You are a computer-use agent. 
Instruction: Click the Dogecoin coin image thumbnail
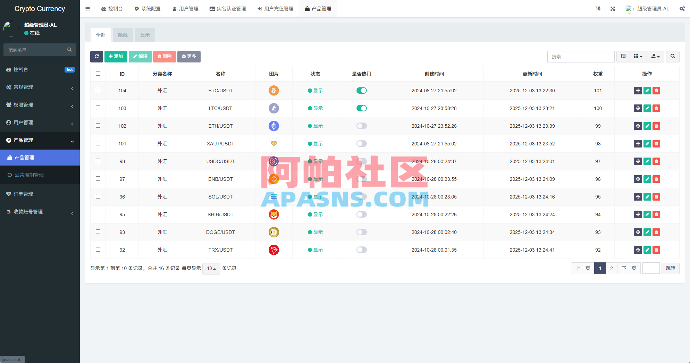click(x=274, y=232)
